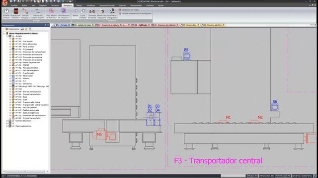Click Flechas de origen-destino icon
Screen dimensions: 318x178
coord(38,13)
